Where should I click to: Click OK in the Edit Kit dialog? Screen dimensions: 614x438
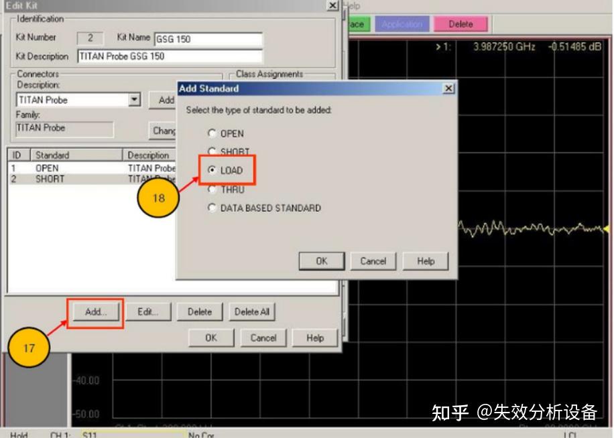click(x=211, y=338)
